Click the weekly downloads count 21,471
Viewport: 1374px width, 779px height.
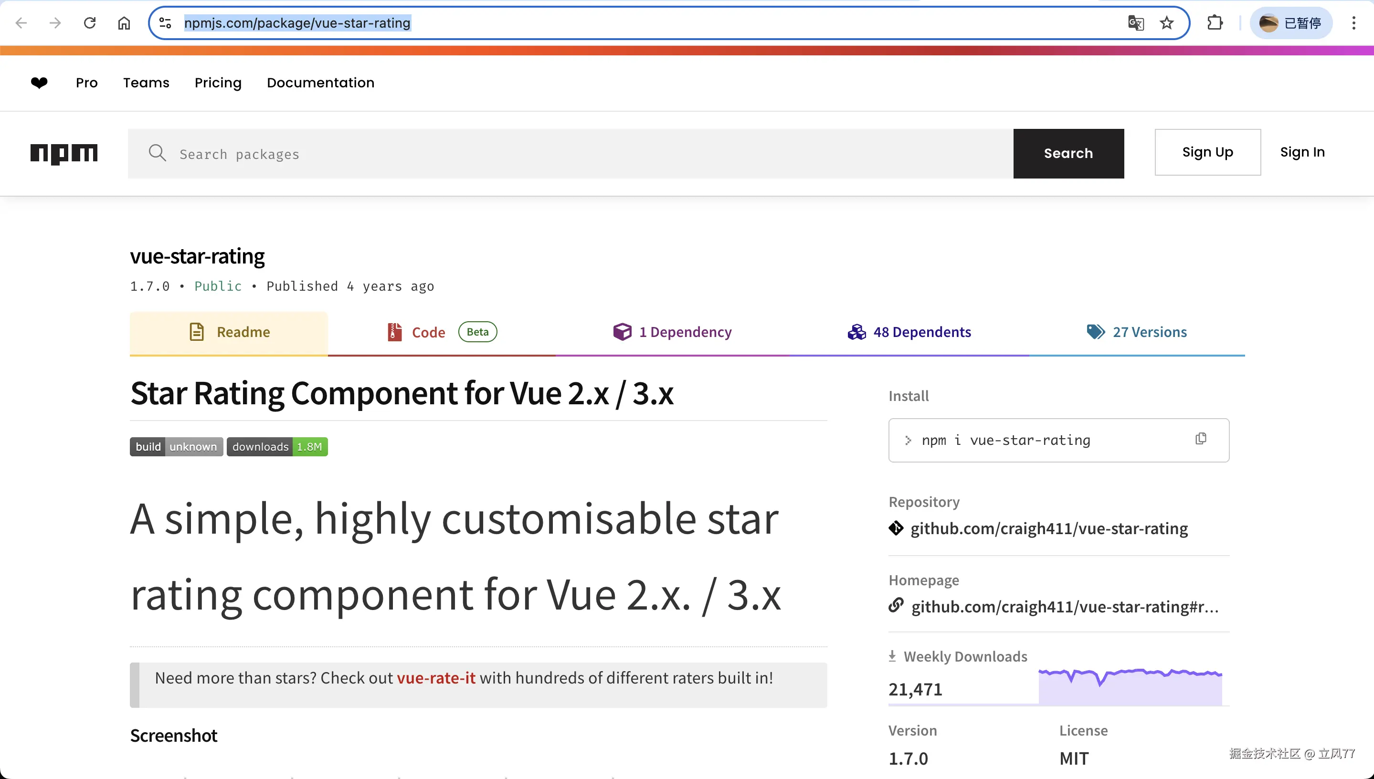tap(916, 689)
